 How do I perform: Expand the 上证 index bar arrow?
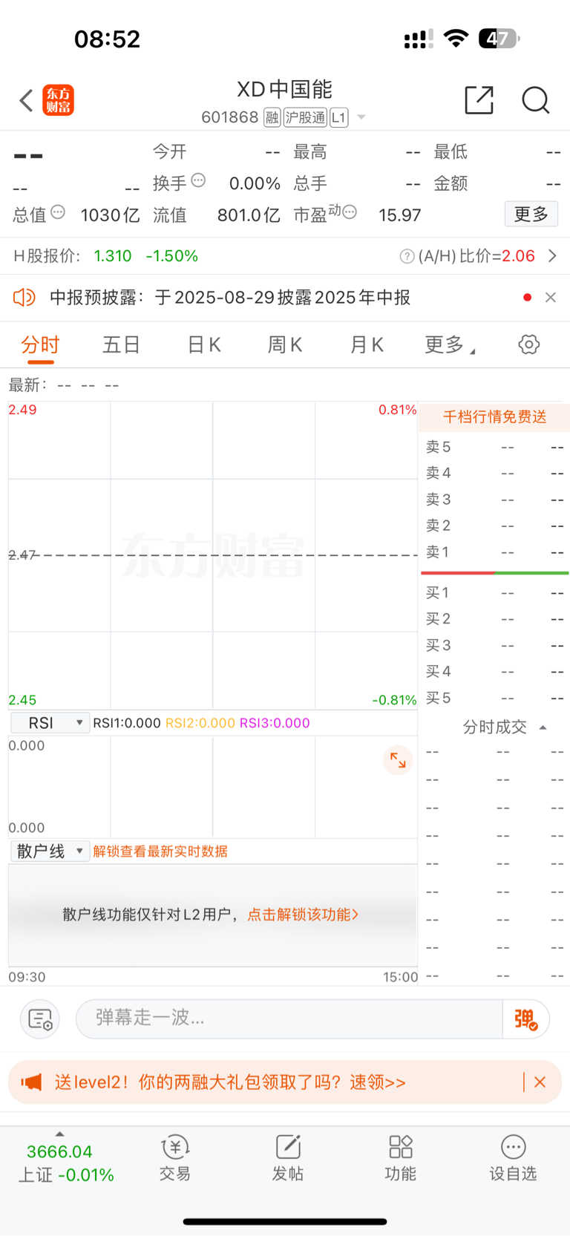(59, 1134)
